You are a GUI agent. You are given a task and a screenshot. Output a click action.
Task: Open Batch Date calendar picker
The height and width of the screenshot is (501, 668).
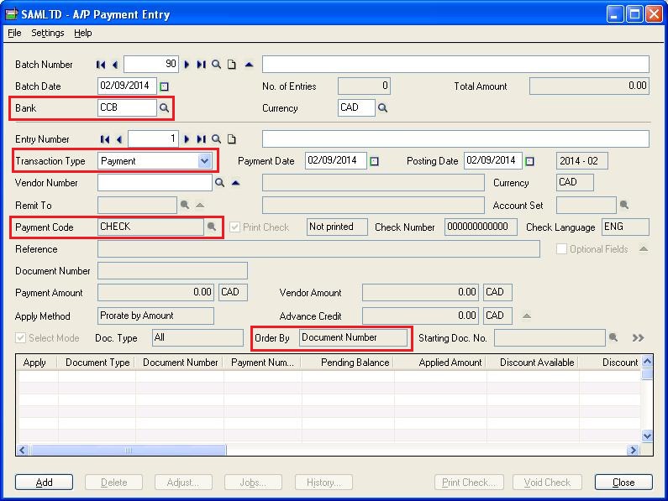click(x=164, y=86)
